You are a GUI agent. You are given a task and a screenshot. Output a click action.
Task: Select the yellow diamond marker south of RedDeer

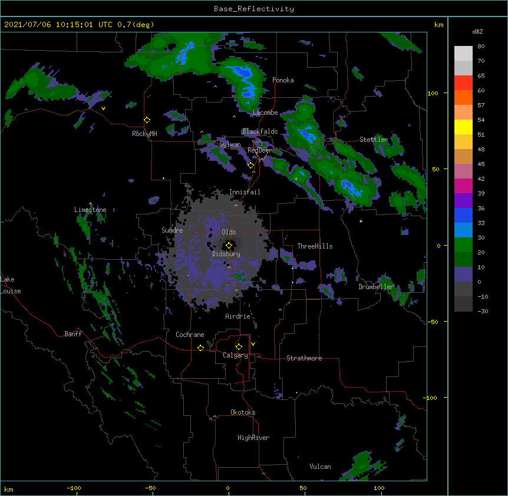click(250, 166)
